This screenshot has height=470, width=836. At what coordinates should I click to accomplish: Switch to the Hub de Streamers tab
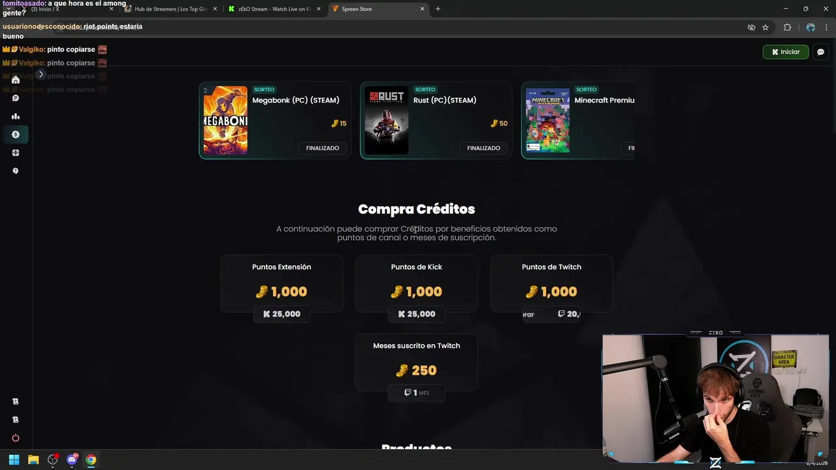pos(170,9)
